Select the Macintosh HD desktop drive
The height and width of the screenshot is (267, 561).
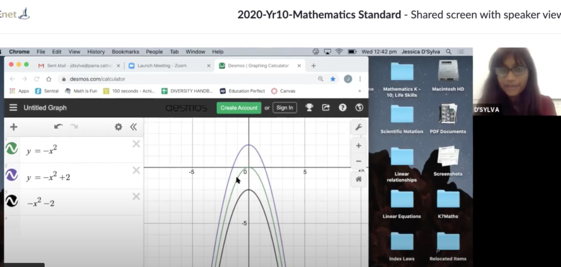[448, 76]
